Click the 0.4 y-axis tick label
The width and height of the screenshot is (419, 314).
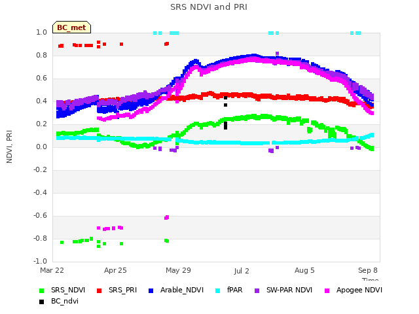41,101
